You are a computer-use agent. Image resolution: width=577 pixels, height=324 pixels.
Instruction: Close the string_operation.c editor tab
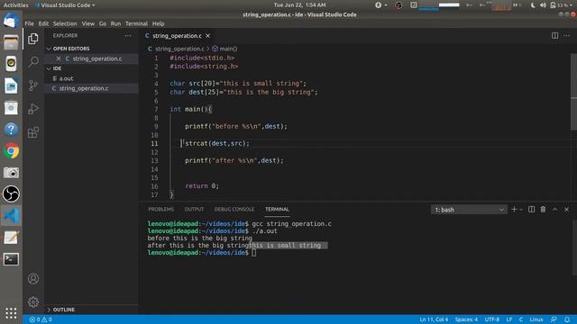click(208, 36)
